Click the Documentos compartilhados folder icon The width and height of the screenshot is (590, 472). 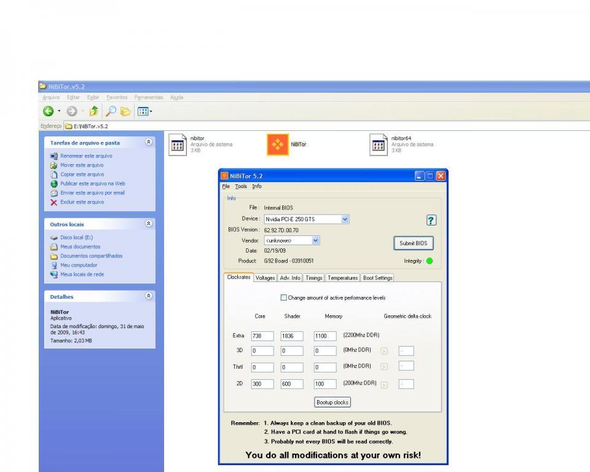[x=54, y=256]
